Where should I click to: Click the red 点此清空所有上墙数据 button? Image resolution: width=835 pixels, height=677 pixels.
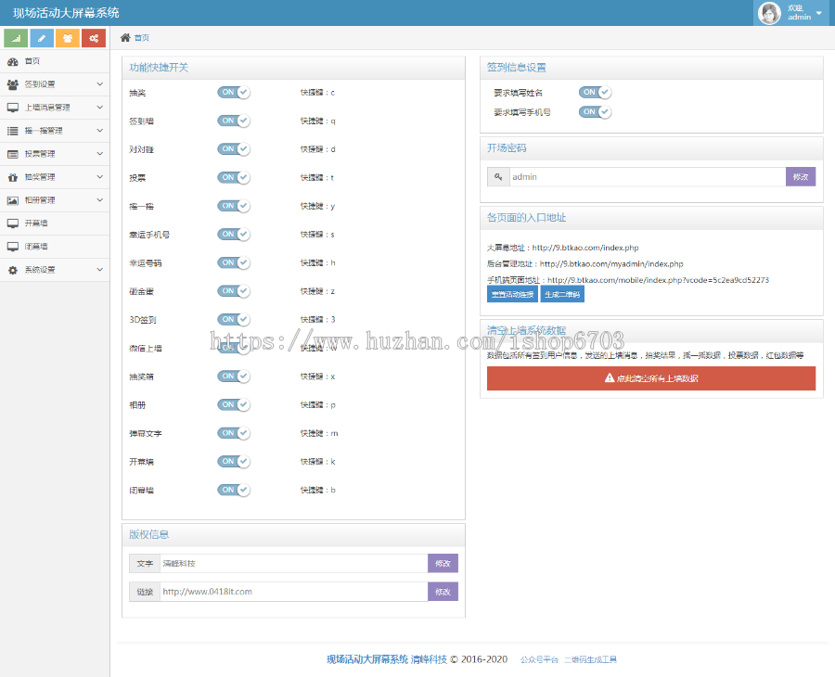tap(651, 378)
